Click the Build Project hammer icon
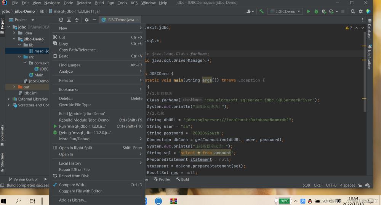The height and width of the screenshot is (205, 381). click(261, 11)
